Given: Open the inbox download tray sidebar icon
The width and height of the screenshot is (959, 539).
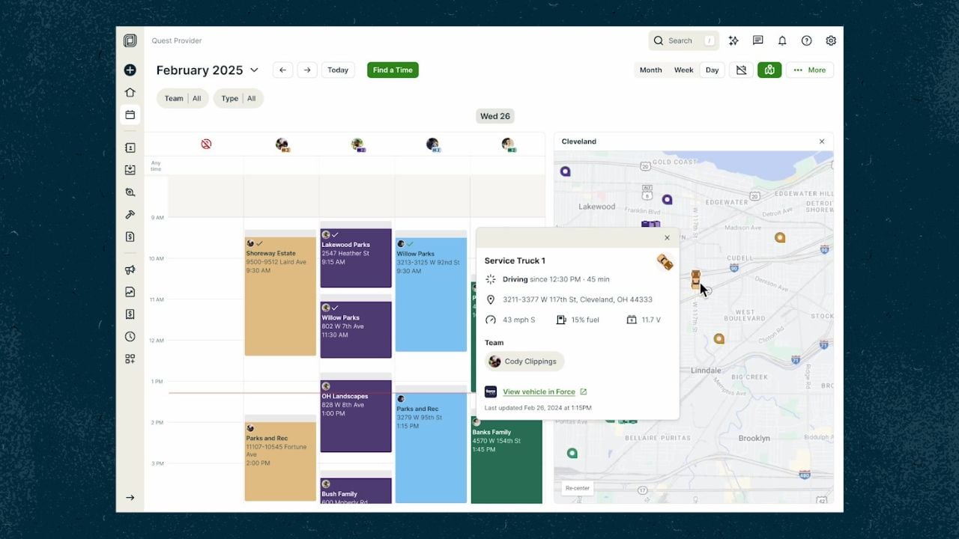Looking at the screenshot, I should click(130, 170).
